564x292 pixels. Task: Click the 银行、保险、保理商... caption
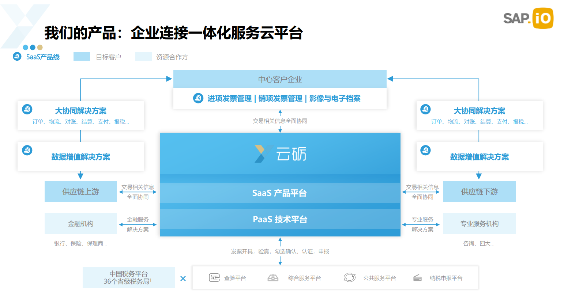pos(81,243)
